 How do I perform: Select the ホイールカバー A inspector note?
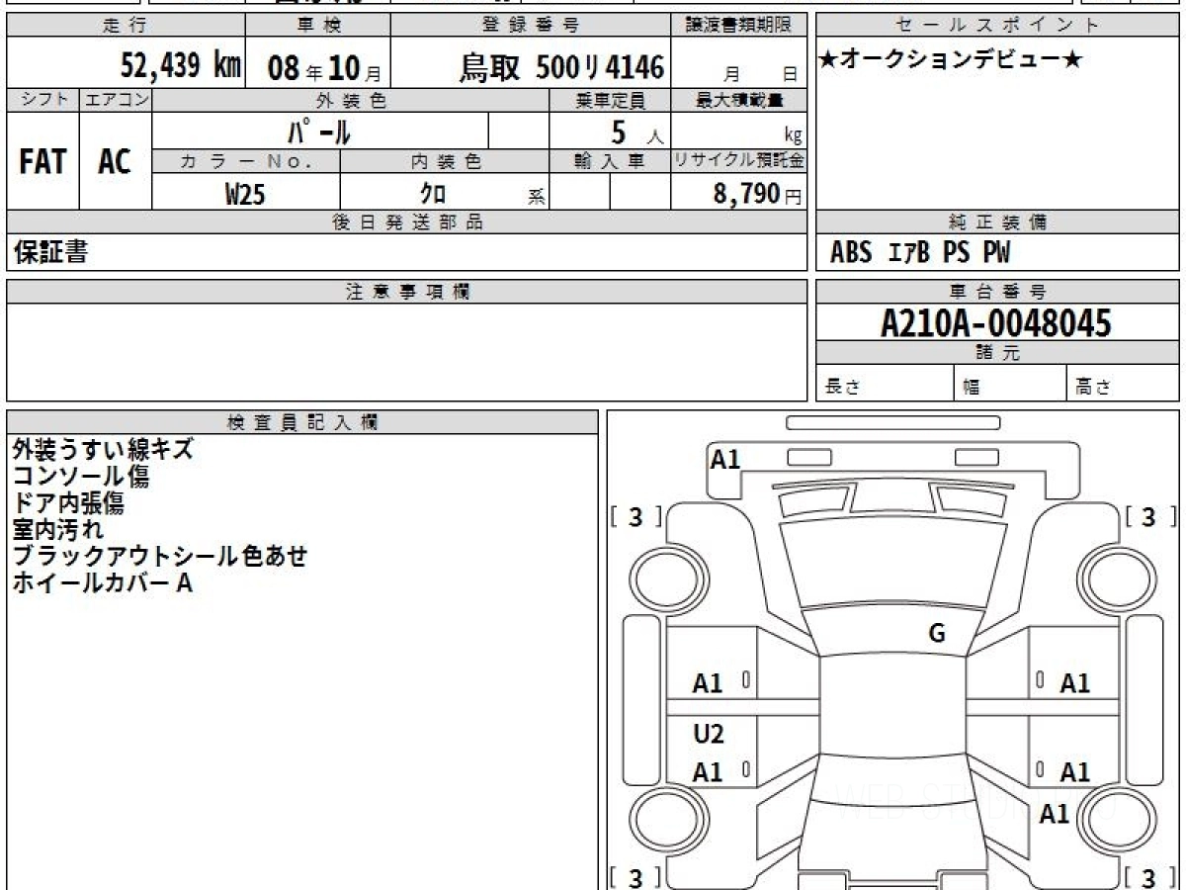pos(102,583)
